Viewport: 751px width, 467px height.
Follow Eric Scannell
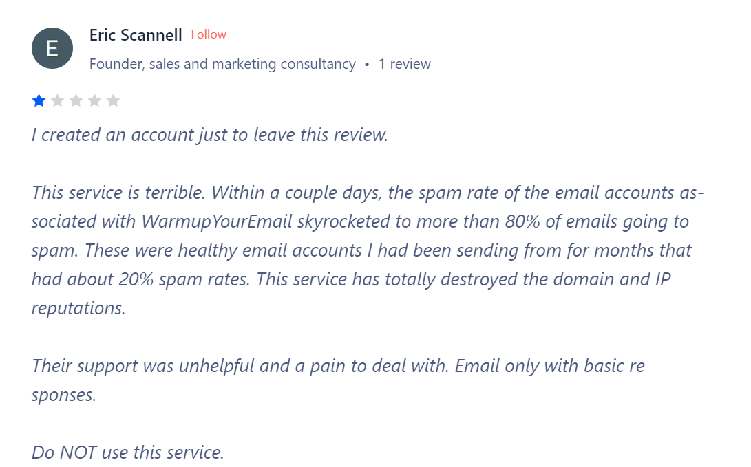click(x=209, y=34)
